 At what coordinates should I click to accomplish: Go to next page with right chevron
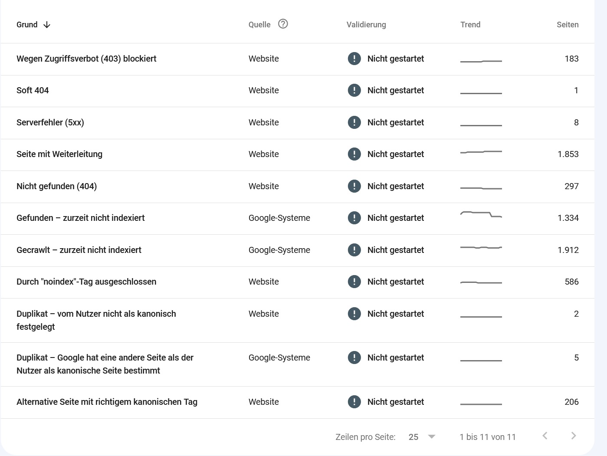tap(574, 436)
